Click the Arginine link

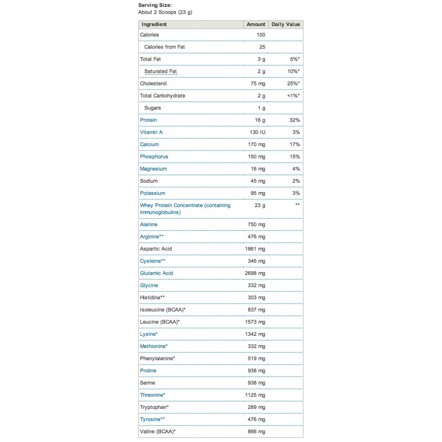tap(150, 236)
